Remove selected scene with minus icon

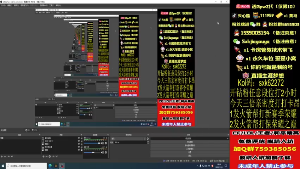pos(5,157)
